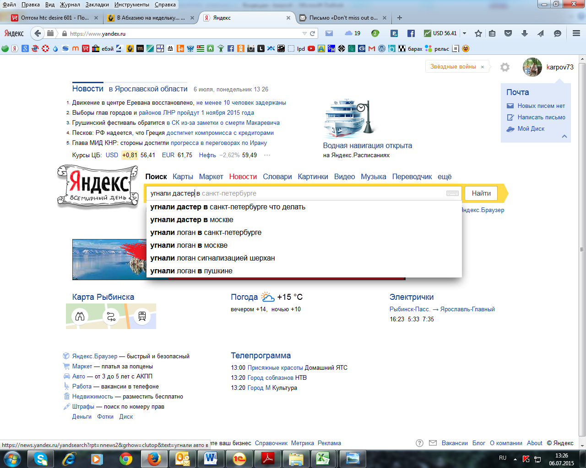The width and height of the screenshot is (586, 468).
Task: Open Мой Диск link
Action: (531, 128)
